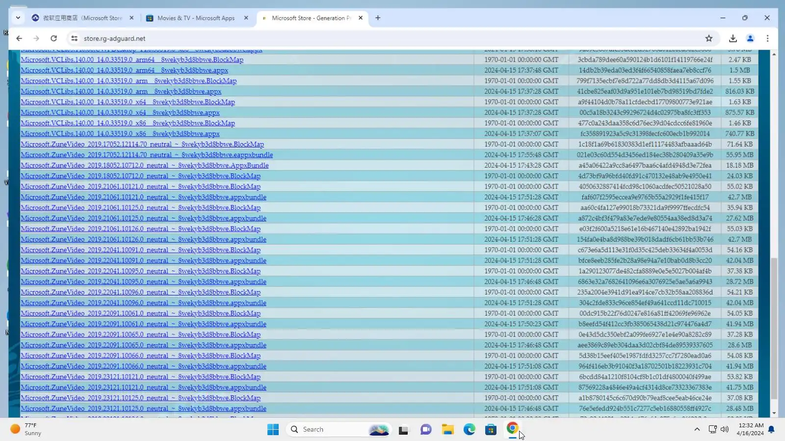Go forward in browser history
Image resolution: width=785 pixels, height=441 pixels.
[36, 38]
